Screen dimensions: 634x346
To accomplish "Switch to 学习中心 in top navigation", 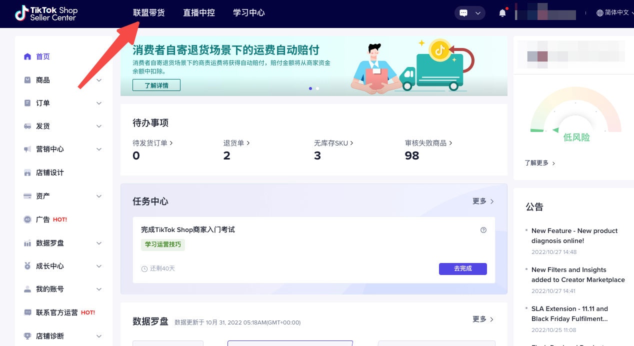I will 248,12.
